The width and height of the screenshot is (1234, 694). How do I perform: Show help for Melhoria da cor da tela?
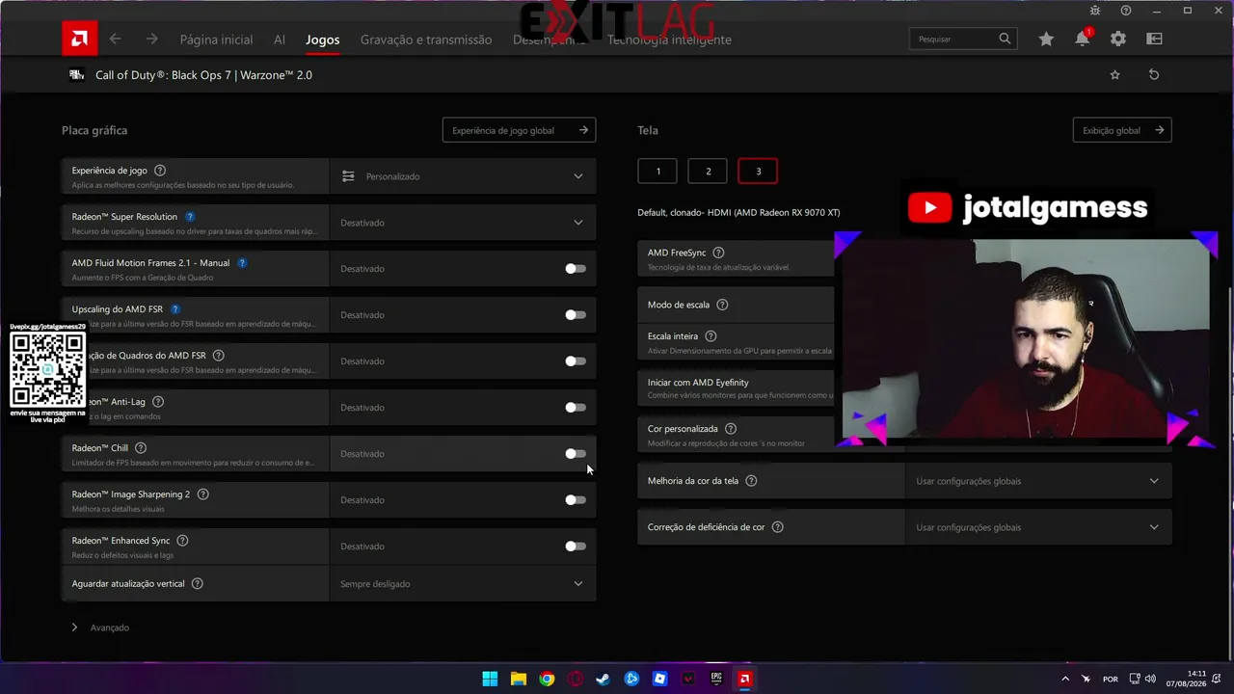tap(751, 481)
